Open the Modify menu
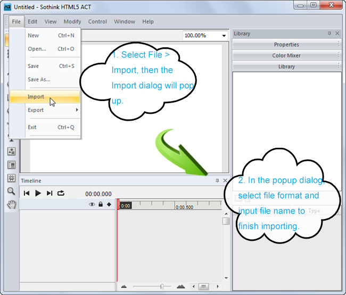The width and height of the screenshot is (346, 295). 72,22
